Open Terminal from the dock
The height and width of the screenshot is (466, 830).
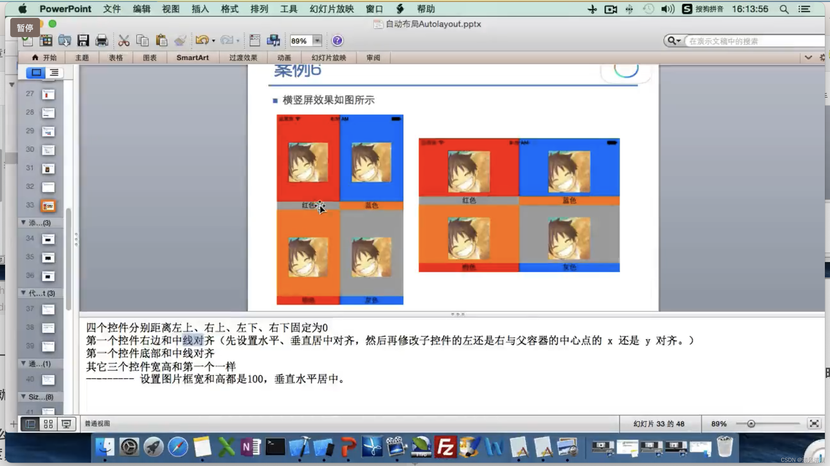coord(275,447)
